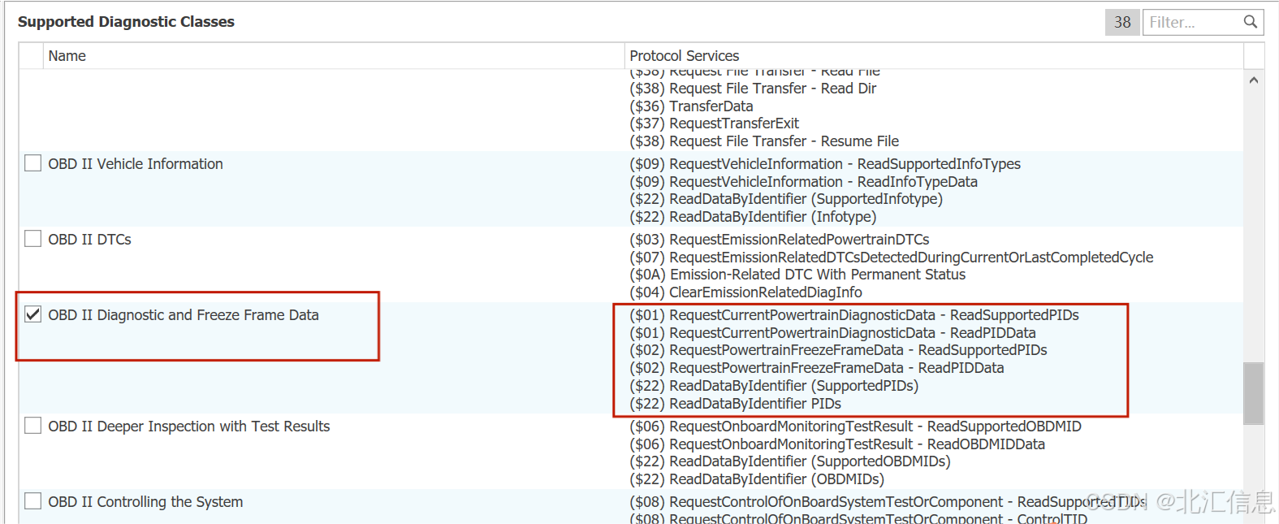Select OBD II Deeper Inspection with Test Results text
The image size is (1279, 524).
pos(189,427)
